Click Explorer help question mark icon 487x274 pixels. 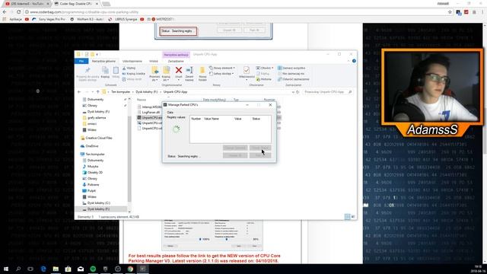click(x=354, y=61)
